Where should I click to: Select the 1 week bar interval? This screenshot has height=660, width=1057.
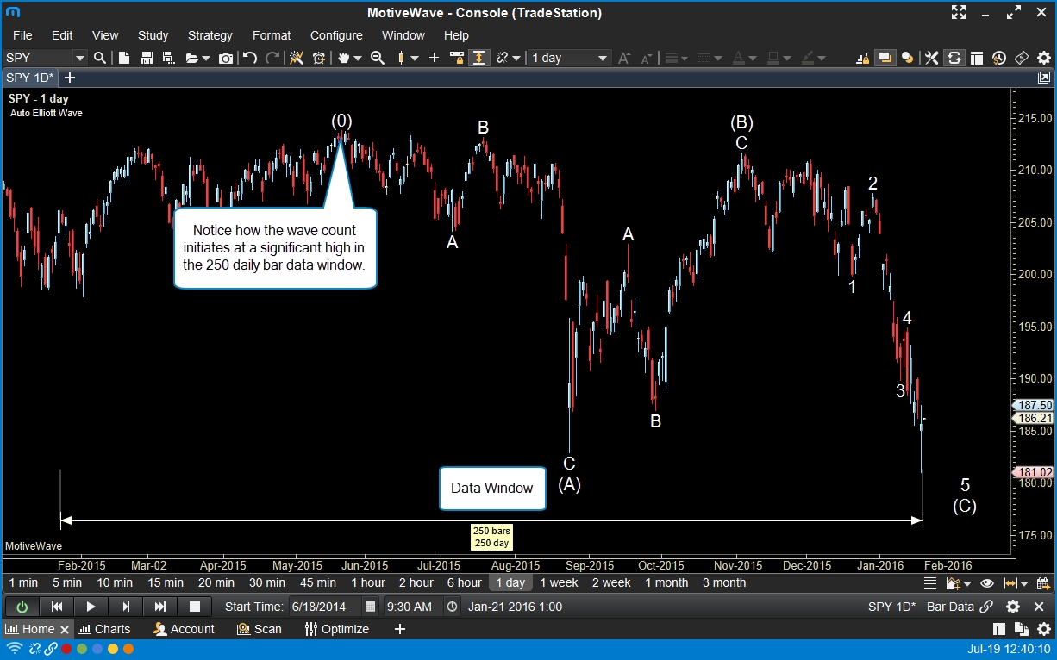coord(559,582)
